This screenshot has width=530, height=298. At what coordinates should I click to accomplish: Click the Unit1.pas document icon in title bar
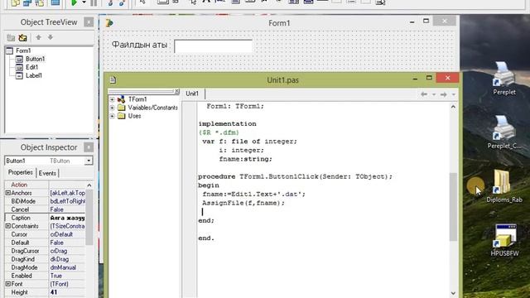tap(113, 79)
